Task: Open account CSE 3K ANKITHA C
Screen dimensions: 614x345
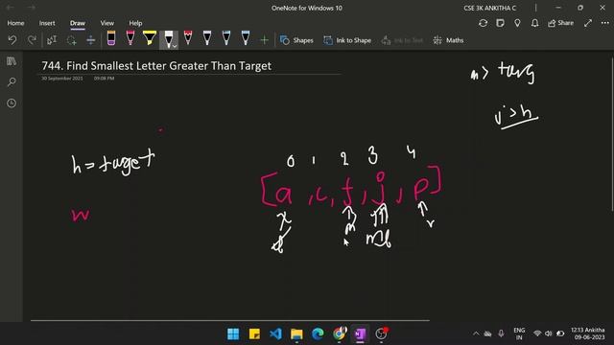Action: point(490,8)
